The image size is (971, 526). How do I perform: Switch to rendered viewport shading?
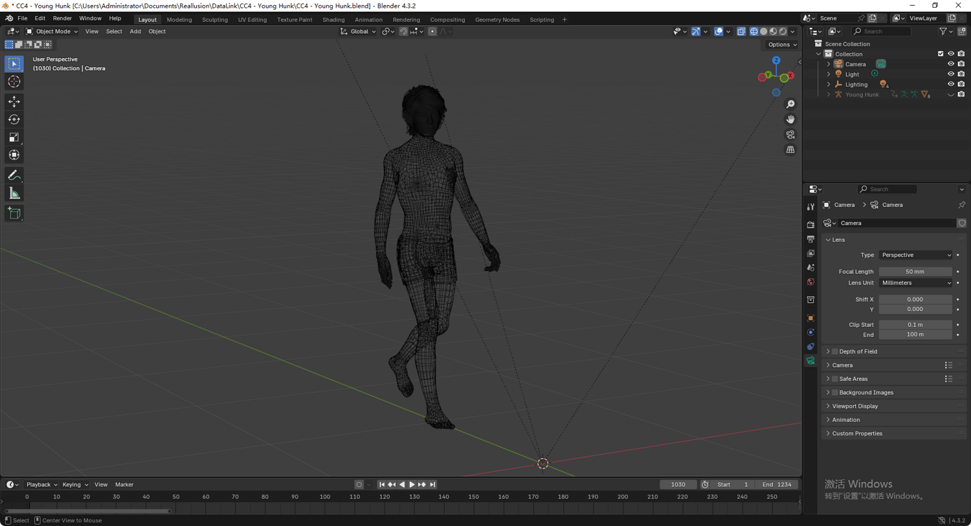coord(783,31)
